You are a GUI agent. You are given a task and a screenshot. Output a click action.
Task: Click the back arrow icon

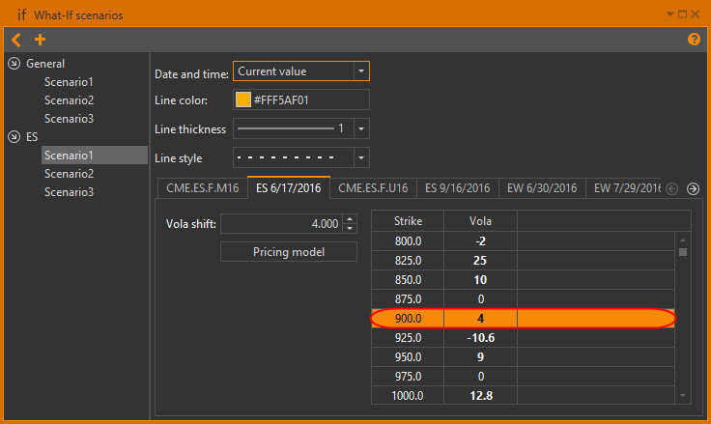16,40
